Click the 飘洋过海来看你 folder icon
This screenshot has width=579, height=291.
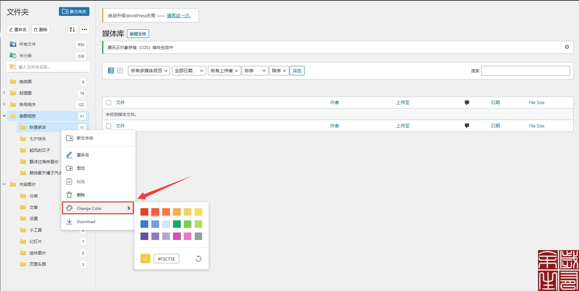[x=23, y=162]
